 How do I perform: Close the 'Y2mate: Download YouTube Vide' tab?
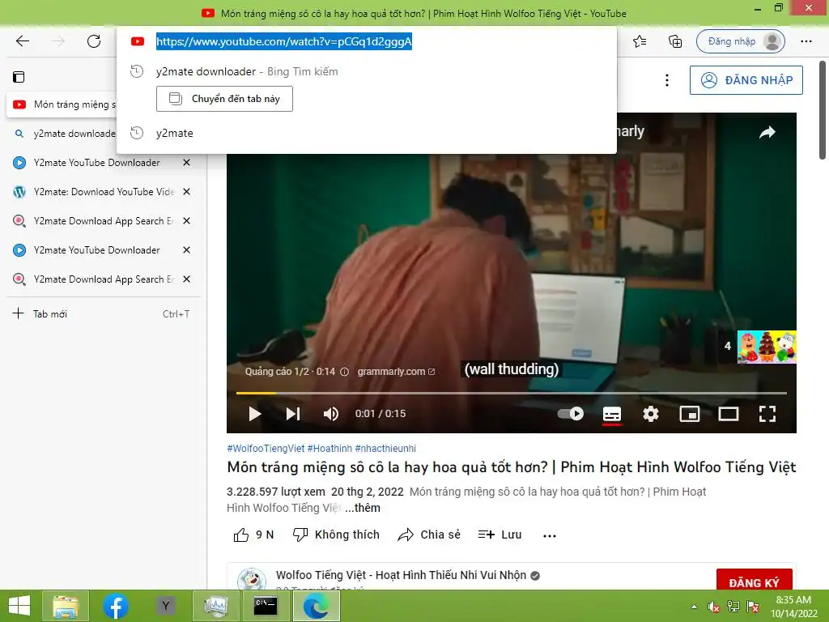(187, 191)
